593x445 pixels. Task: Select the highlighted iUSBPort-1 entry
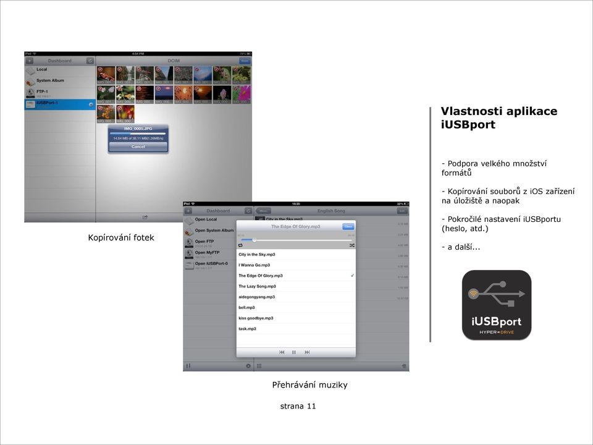pyautogui.click(x=60, y=104)
